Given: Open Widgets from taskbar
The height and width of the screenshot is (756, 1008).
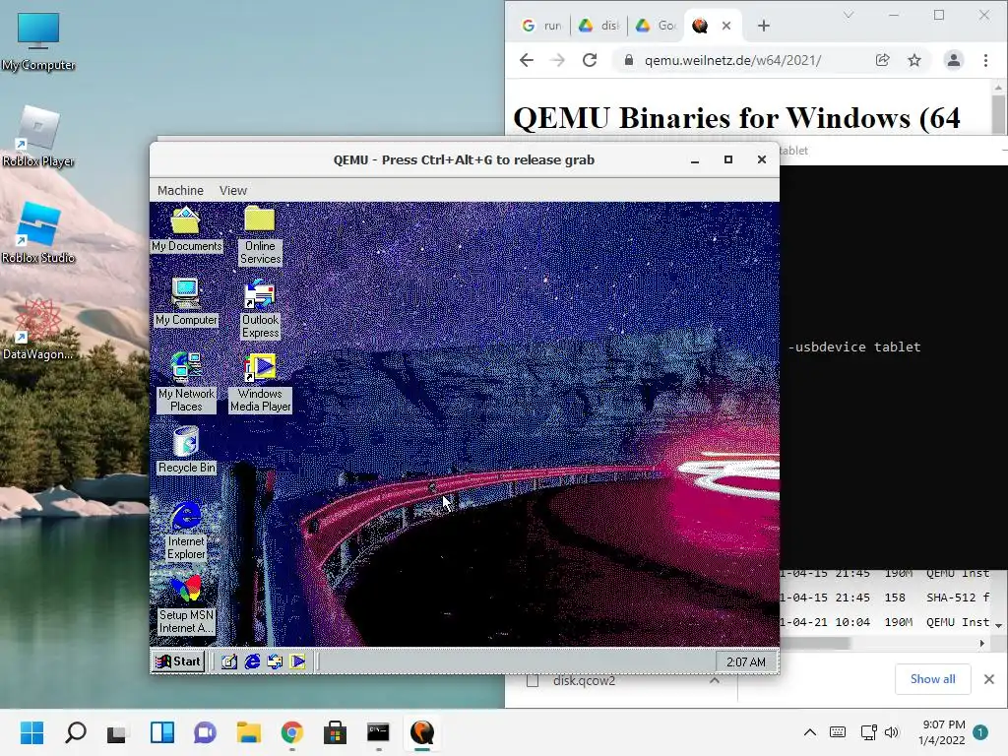Looking at the screenshot, I should tap(162, 732).
